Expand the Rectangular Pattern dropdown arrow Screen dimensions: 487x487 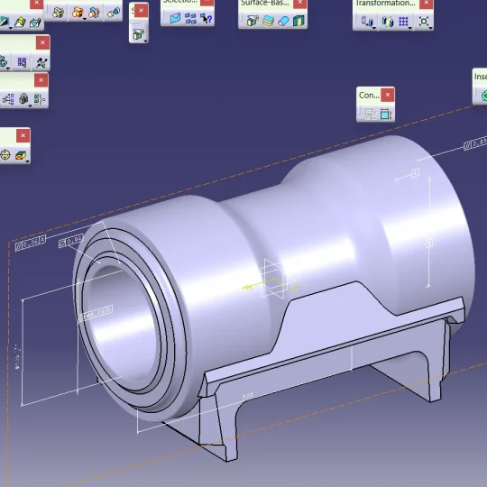410,28
